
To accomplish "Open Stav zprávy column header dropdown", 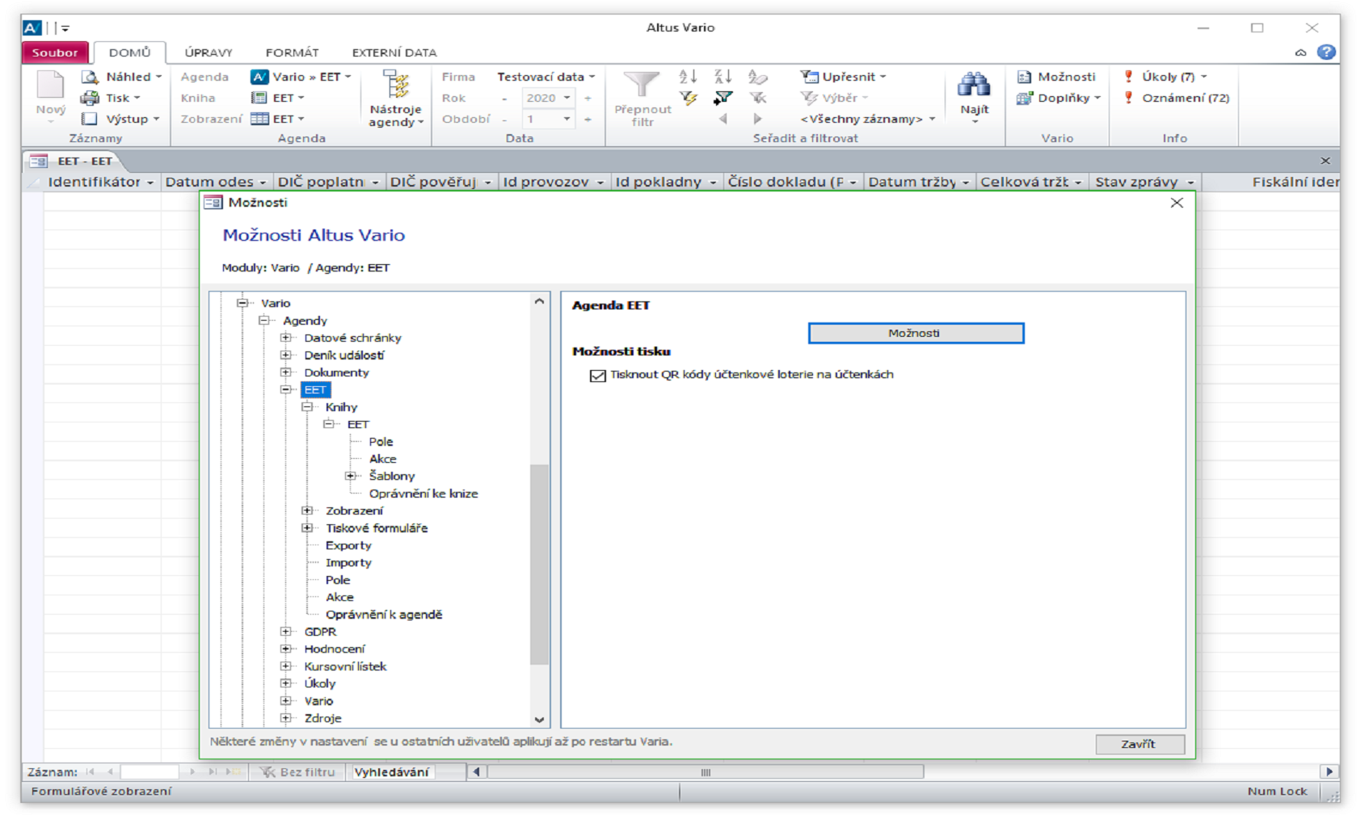I will click(1190, 183).
